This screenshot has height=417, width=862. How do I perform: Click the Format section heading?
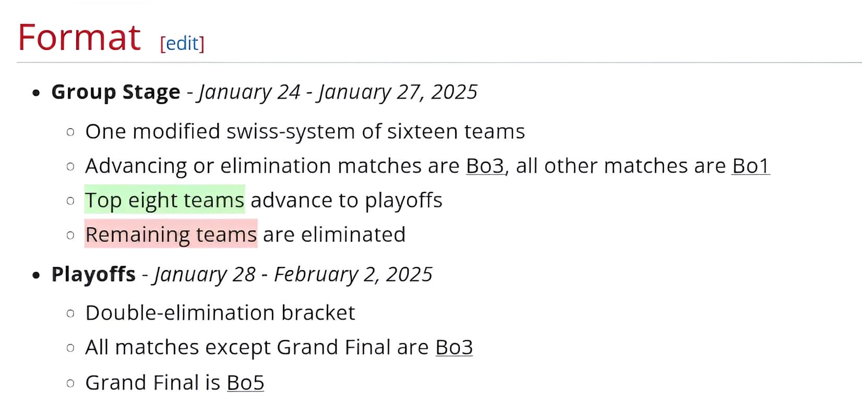click(79, 38)
